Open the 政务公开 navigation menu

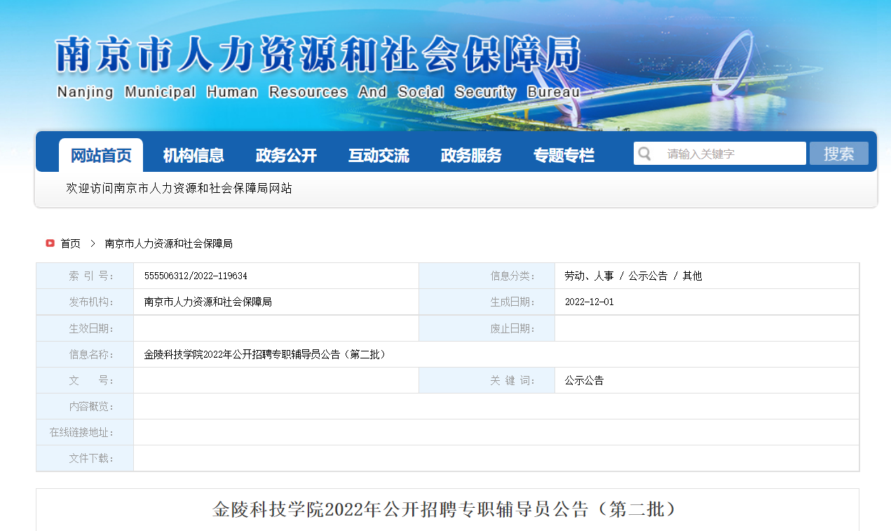pos(286,156)
